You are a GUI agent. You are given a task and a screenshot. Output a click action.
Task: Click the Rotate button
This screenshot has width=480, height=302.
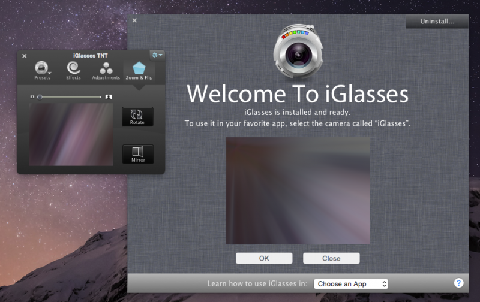click(137, 116)
